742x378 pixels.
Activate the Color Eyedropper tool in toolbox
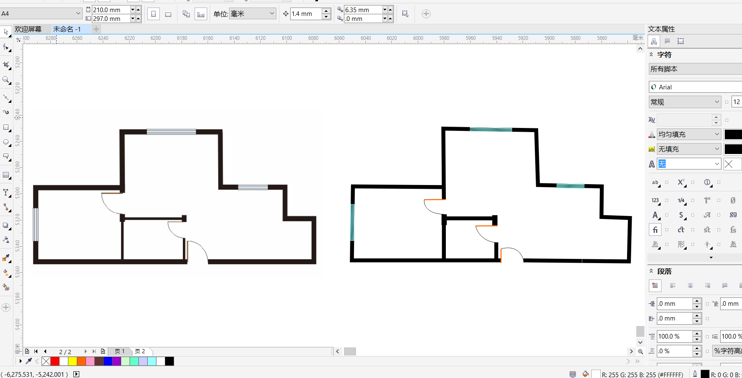[6, 258]
